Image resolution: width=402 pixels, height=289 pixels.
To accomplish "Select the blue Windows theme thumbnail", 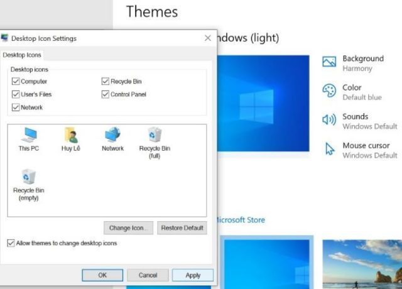I will click(266, 264).
